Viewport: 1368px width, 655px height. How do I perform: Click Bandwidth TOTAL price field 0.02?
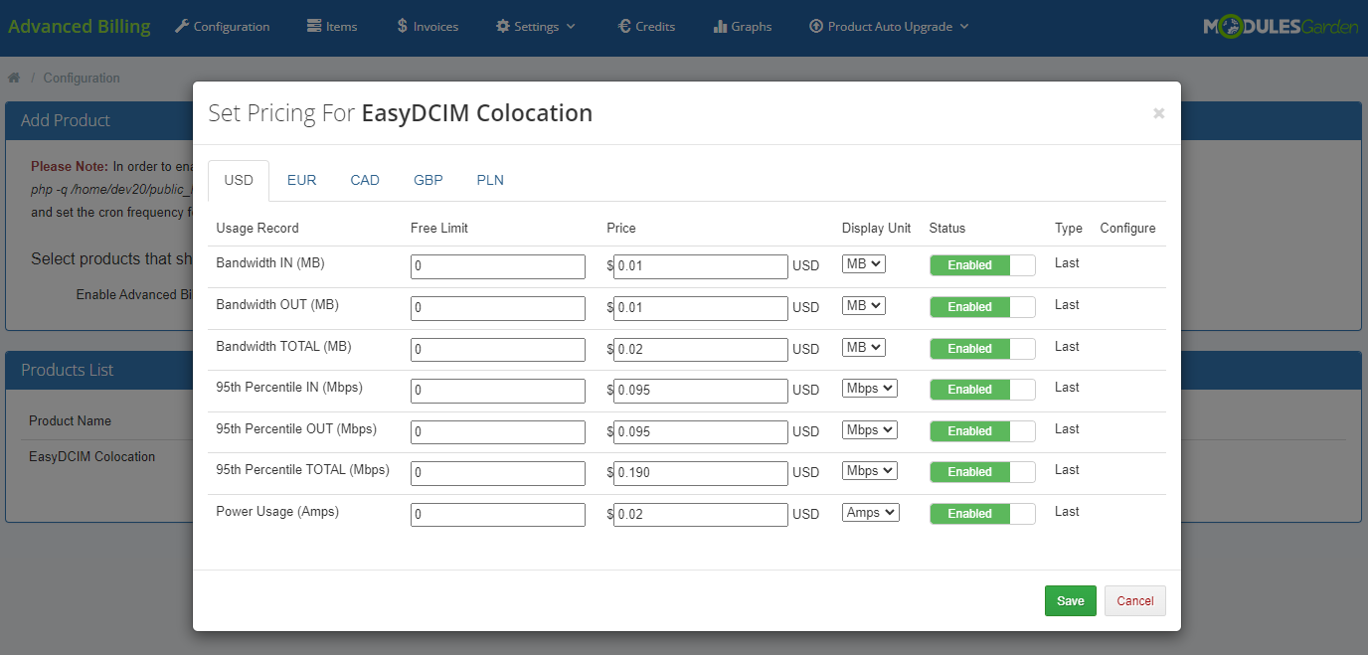701,350
